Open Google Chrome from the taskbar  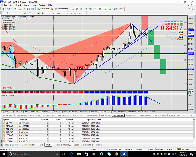click(116, 154)
